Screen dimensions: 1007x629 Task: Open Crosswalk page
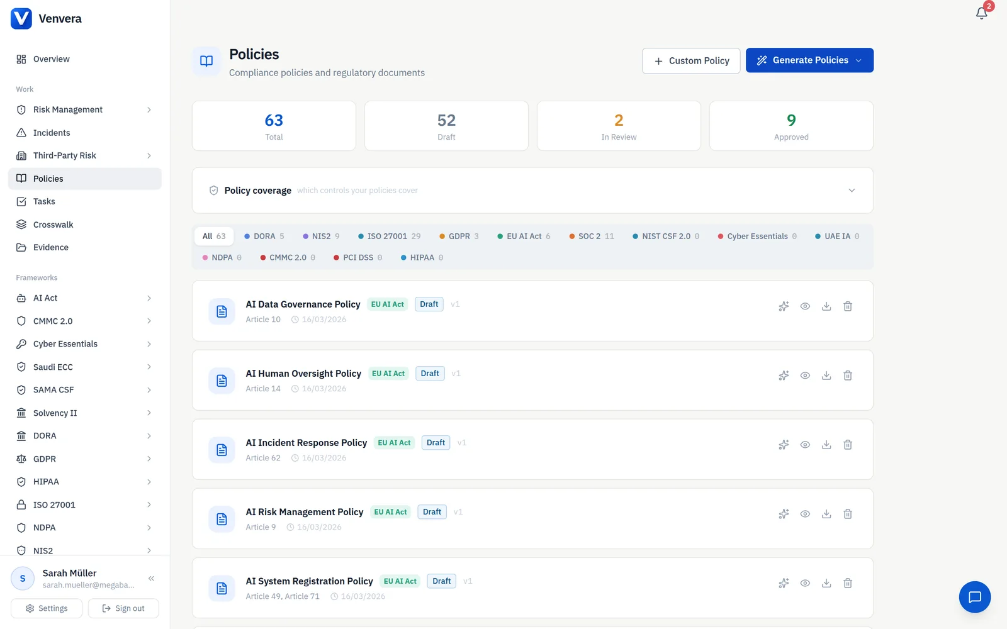(85, 225)
